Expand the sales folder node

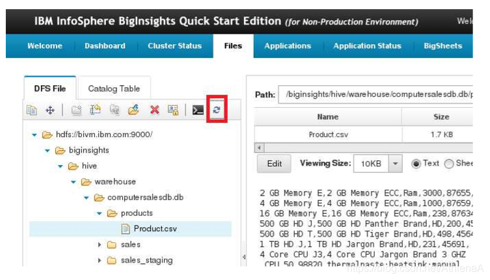(100, 245)
